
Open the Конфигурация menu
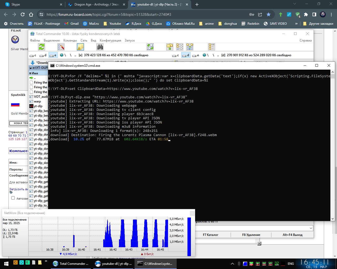pos(110,40)
